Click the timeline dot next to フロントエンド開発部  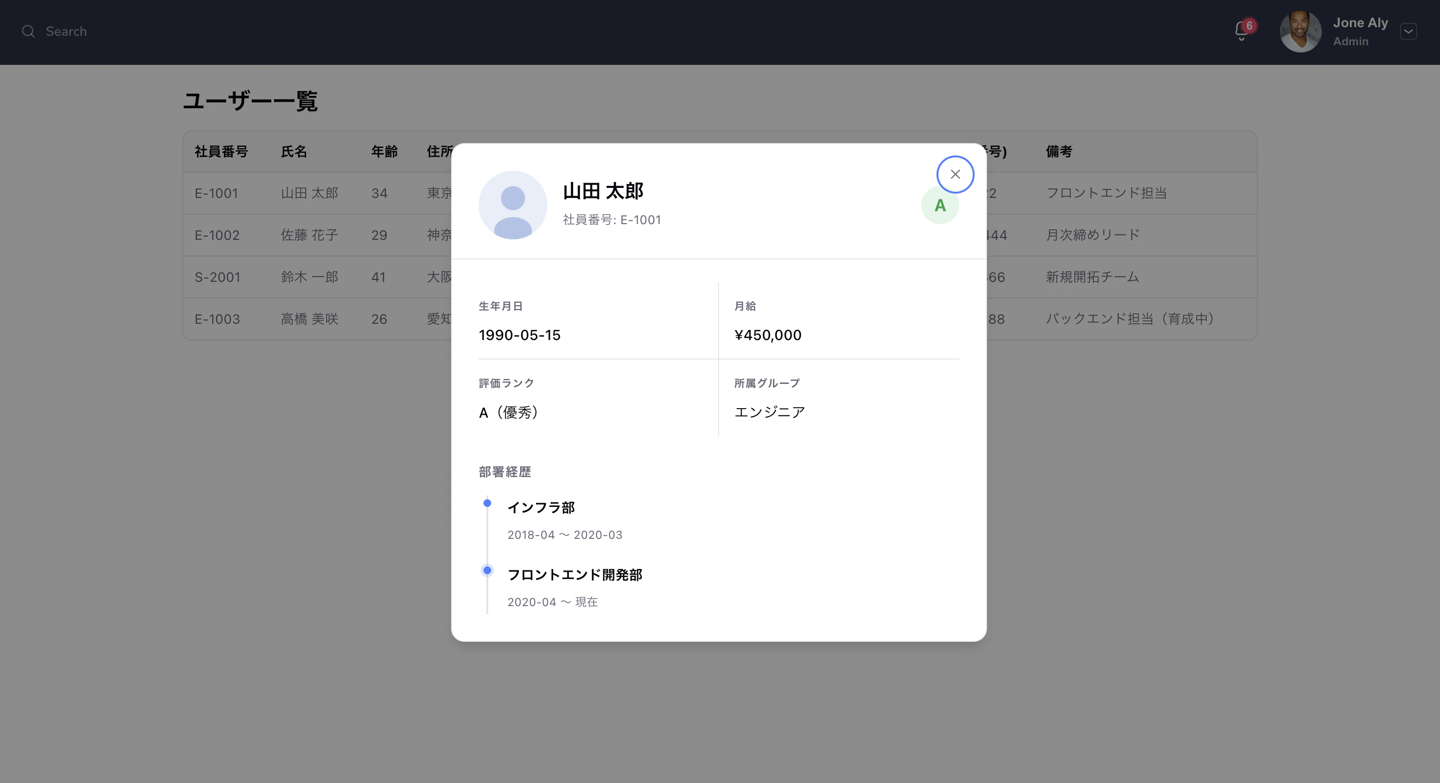487,571
